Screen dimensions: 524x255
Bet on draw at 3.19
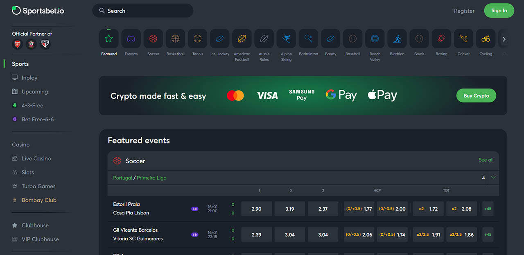290,209
